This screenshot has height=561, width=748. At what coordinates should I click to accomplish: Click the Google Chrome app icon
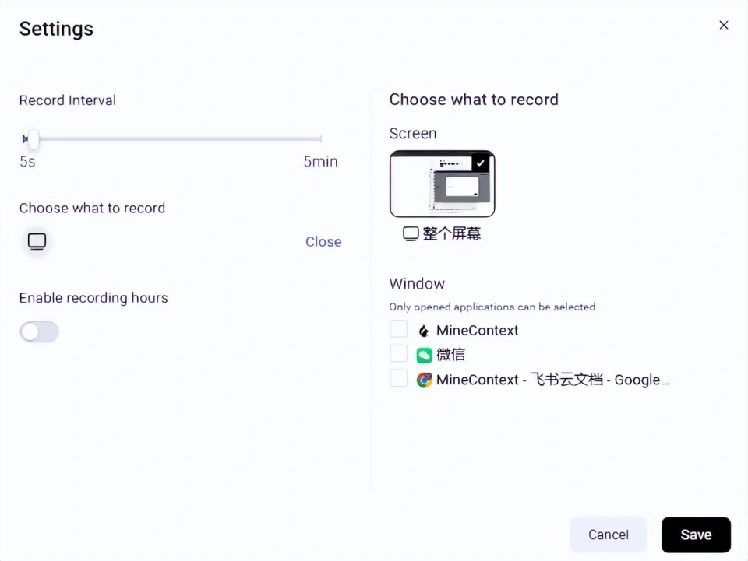pos(424,380)
